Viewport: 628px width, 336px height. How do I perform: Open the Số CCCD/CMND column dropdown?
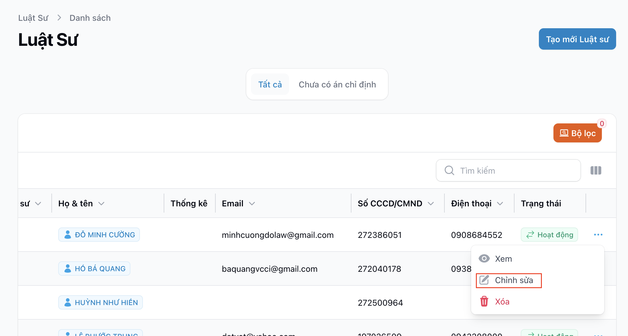(x=431, y=203)
